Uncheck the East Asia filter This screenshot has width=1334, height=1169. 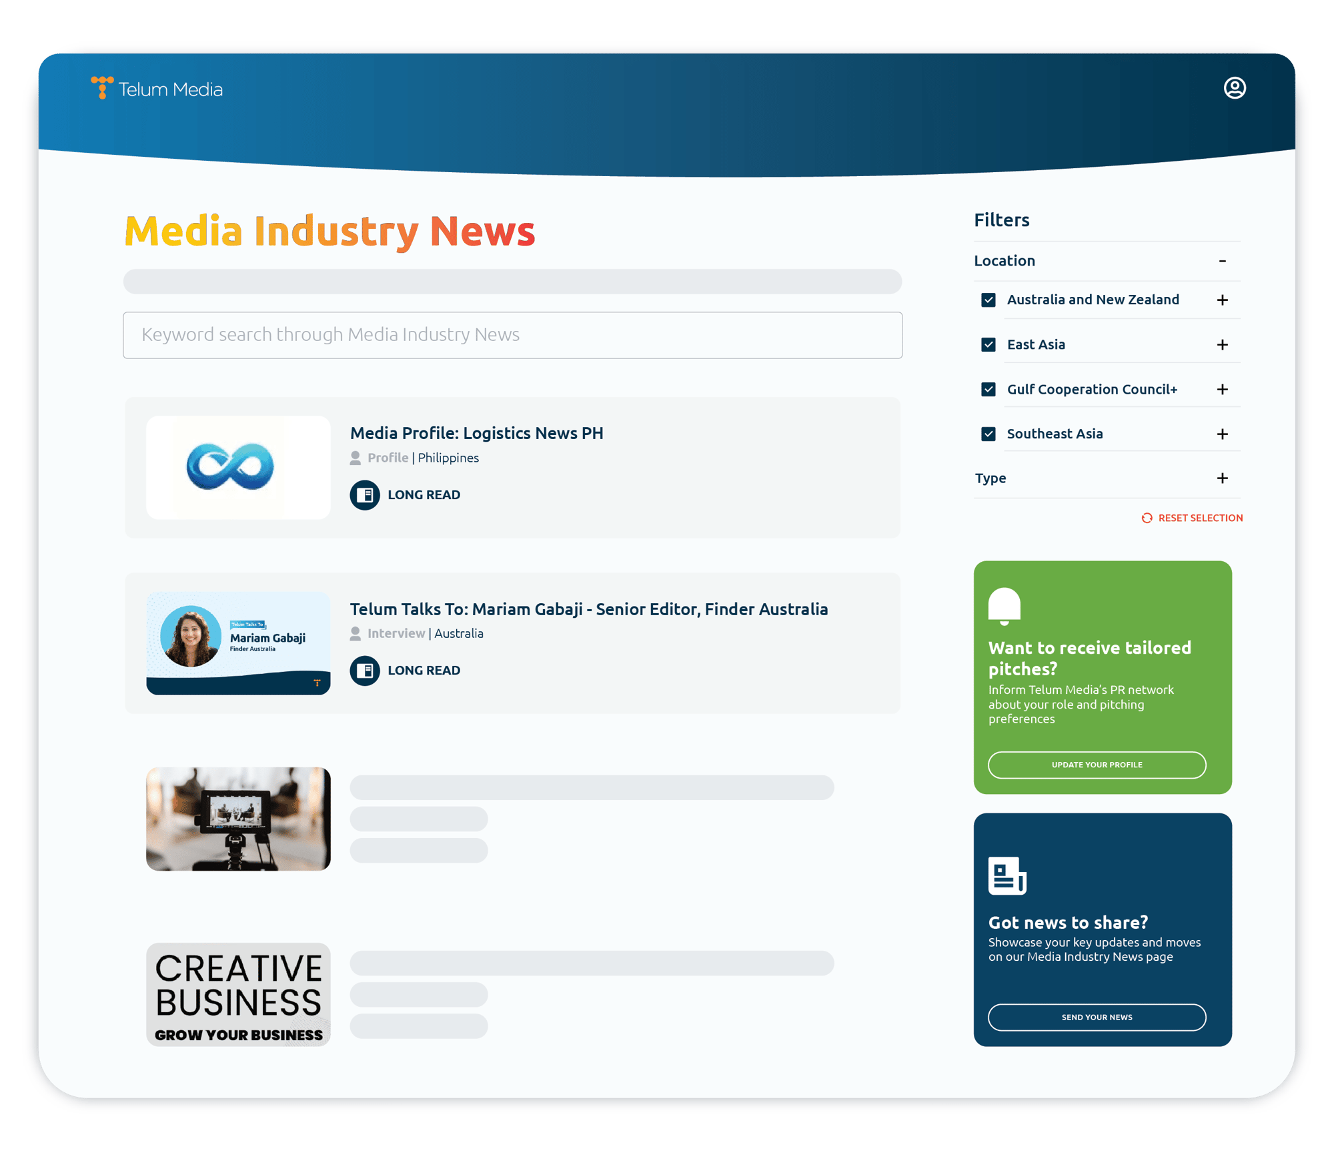tap(988, 344)
